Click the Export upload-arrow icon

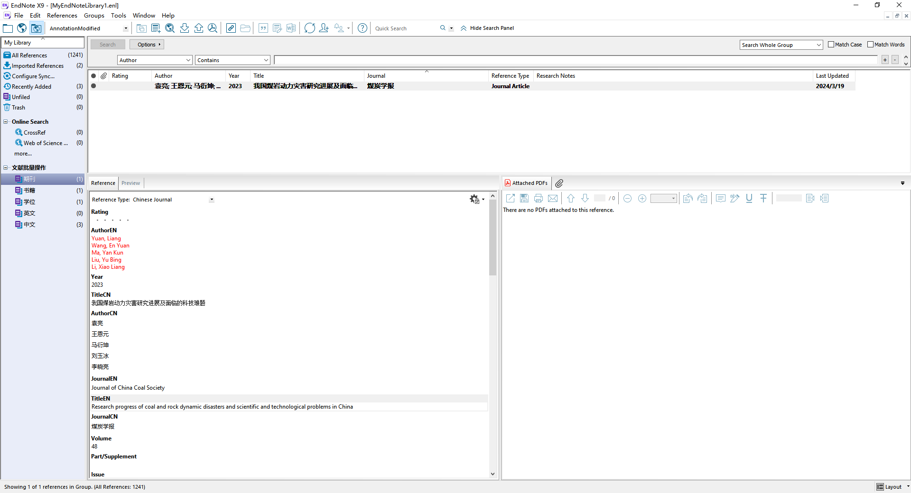[199, 28]
